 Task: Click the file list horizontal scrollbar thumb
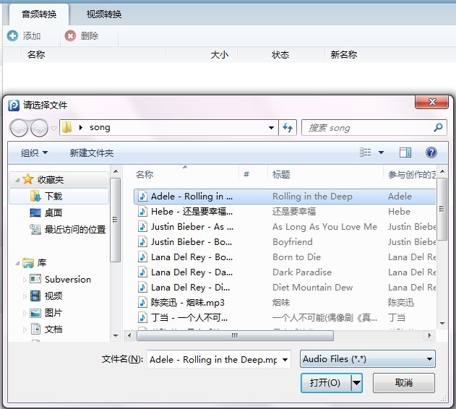(235, 335)
